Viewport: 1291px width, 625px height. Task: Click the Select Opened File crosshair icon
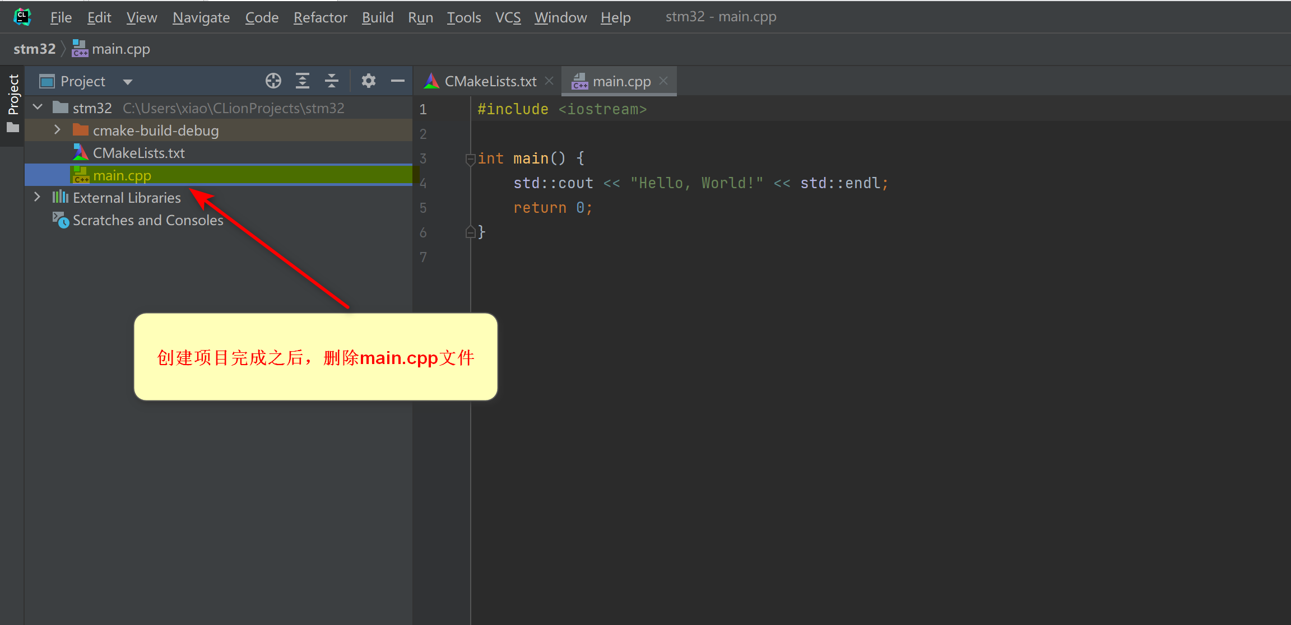[273, 81]
